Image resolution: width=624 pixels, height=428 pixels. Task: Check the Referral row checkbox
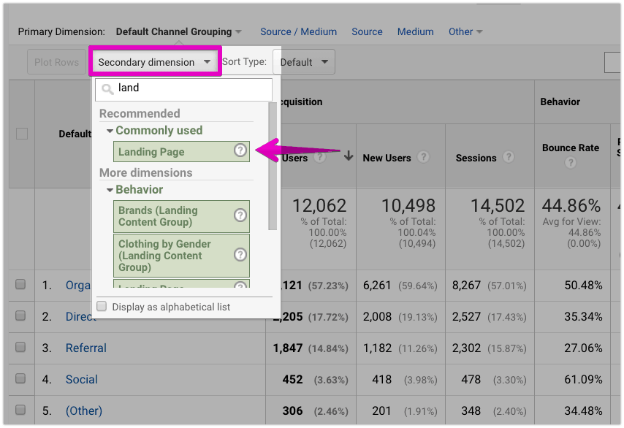point(20,347)
